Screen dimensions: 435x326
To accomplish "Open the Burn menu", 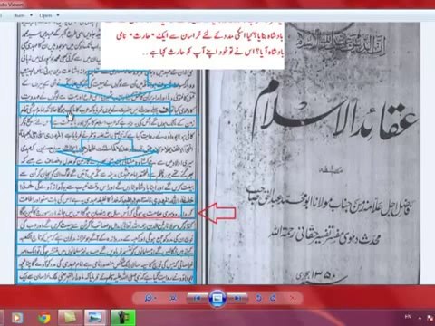I will (20, 15).
